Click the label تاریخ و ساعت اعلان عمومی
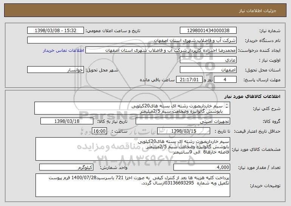Screen dimensions: 291x206 click(x=113, y=31)
